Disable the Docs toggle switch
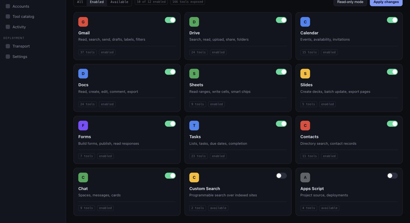410x223 pixels. pyautogui.click(x=170, y=72)
